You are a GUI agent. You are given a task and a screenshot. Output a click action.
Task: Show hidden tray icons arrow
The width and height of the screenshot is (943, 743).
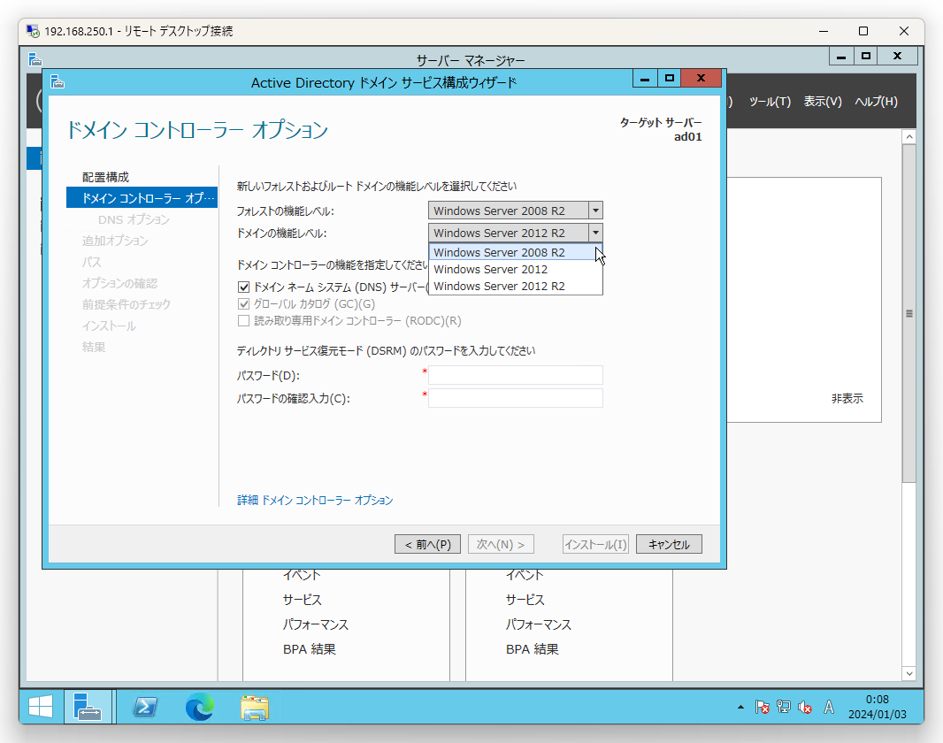click(x=740, y=707)
